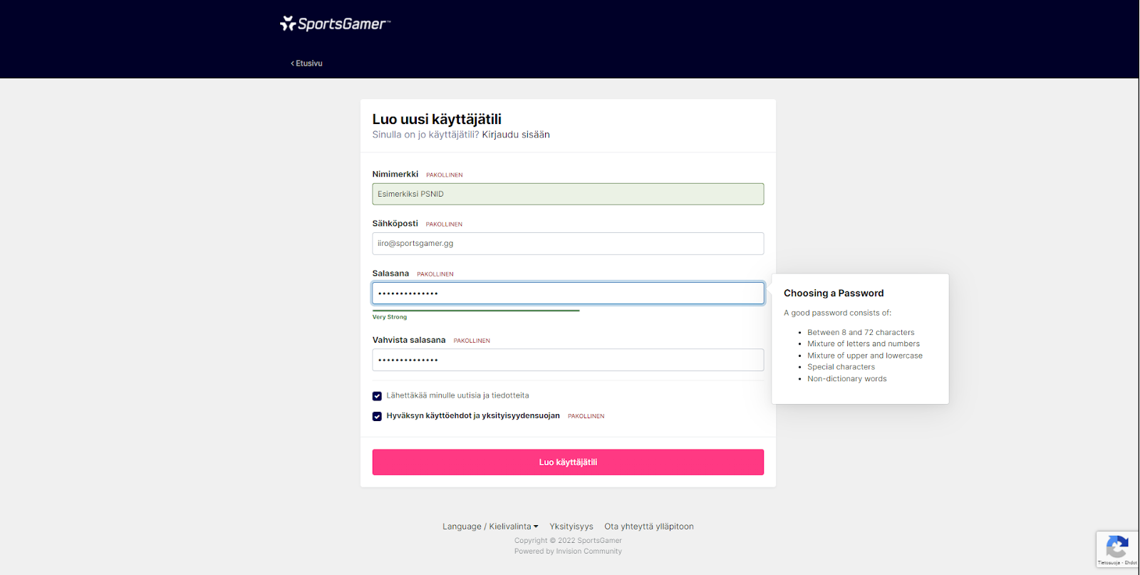Open the Yksityisyys footer link
The height and width of the screenshot is (575, 1140).
coord(571,527)
